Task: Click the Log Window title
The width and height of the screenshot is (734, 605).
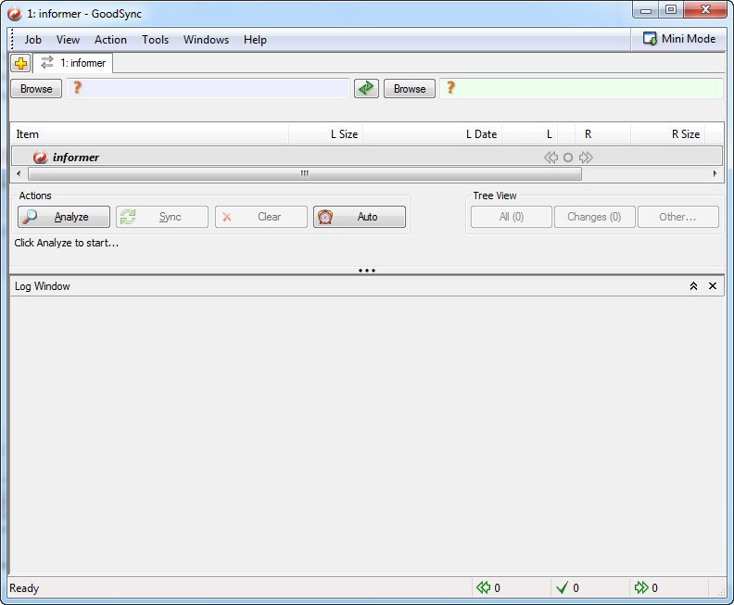Action: point(42,286)
